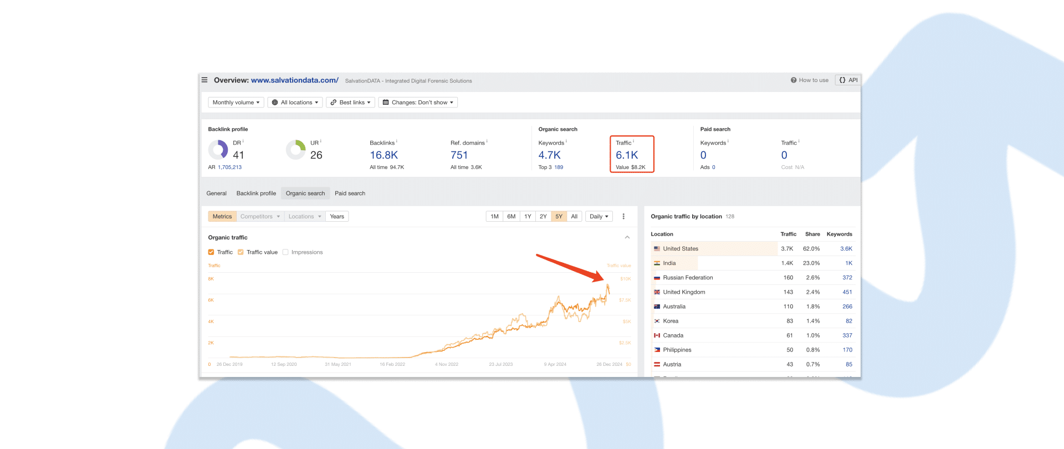Click the UR donut chart
This screenshot has width=1064, height=449.
tap(296, 150)
